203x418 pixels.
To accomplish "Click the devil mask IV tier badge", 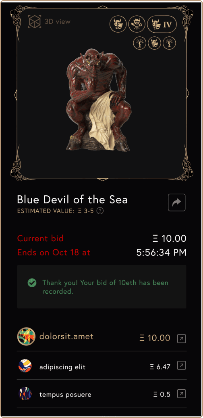I will (162, 24).
